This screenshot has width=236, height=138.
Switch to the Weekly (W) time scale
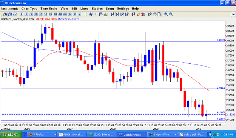(74, 14)
